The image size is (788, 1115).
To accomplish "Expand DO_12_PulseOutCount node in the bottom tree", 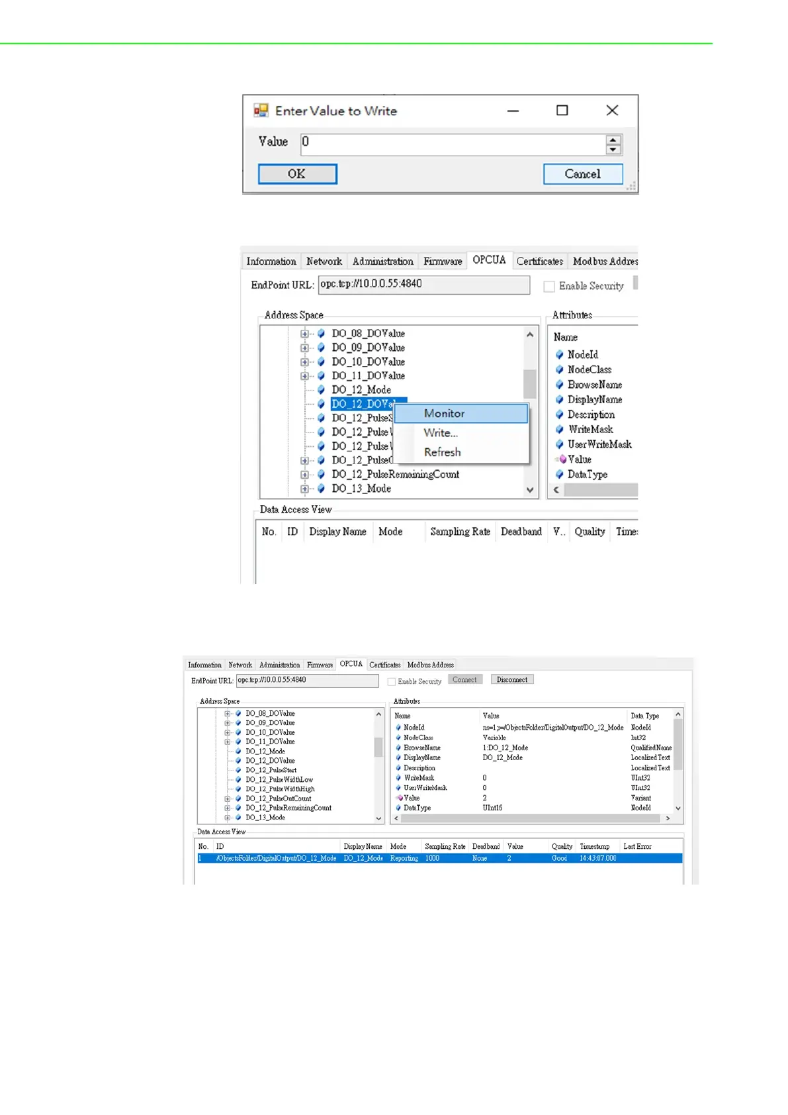I will pos(227,799).
